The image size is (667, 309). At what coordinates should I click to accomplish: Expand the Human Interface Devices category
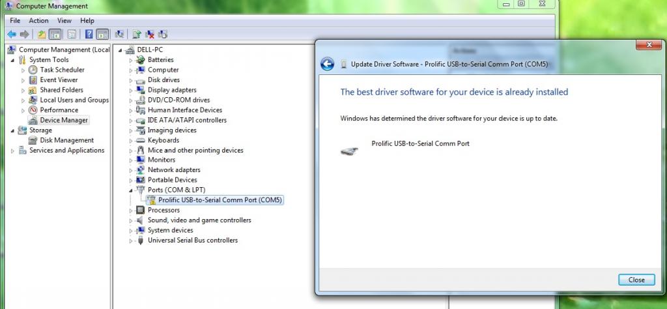131,110
